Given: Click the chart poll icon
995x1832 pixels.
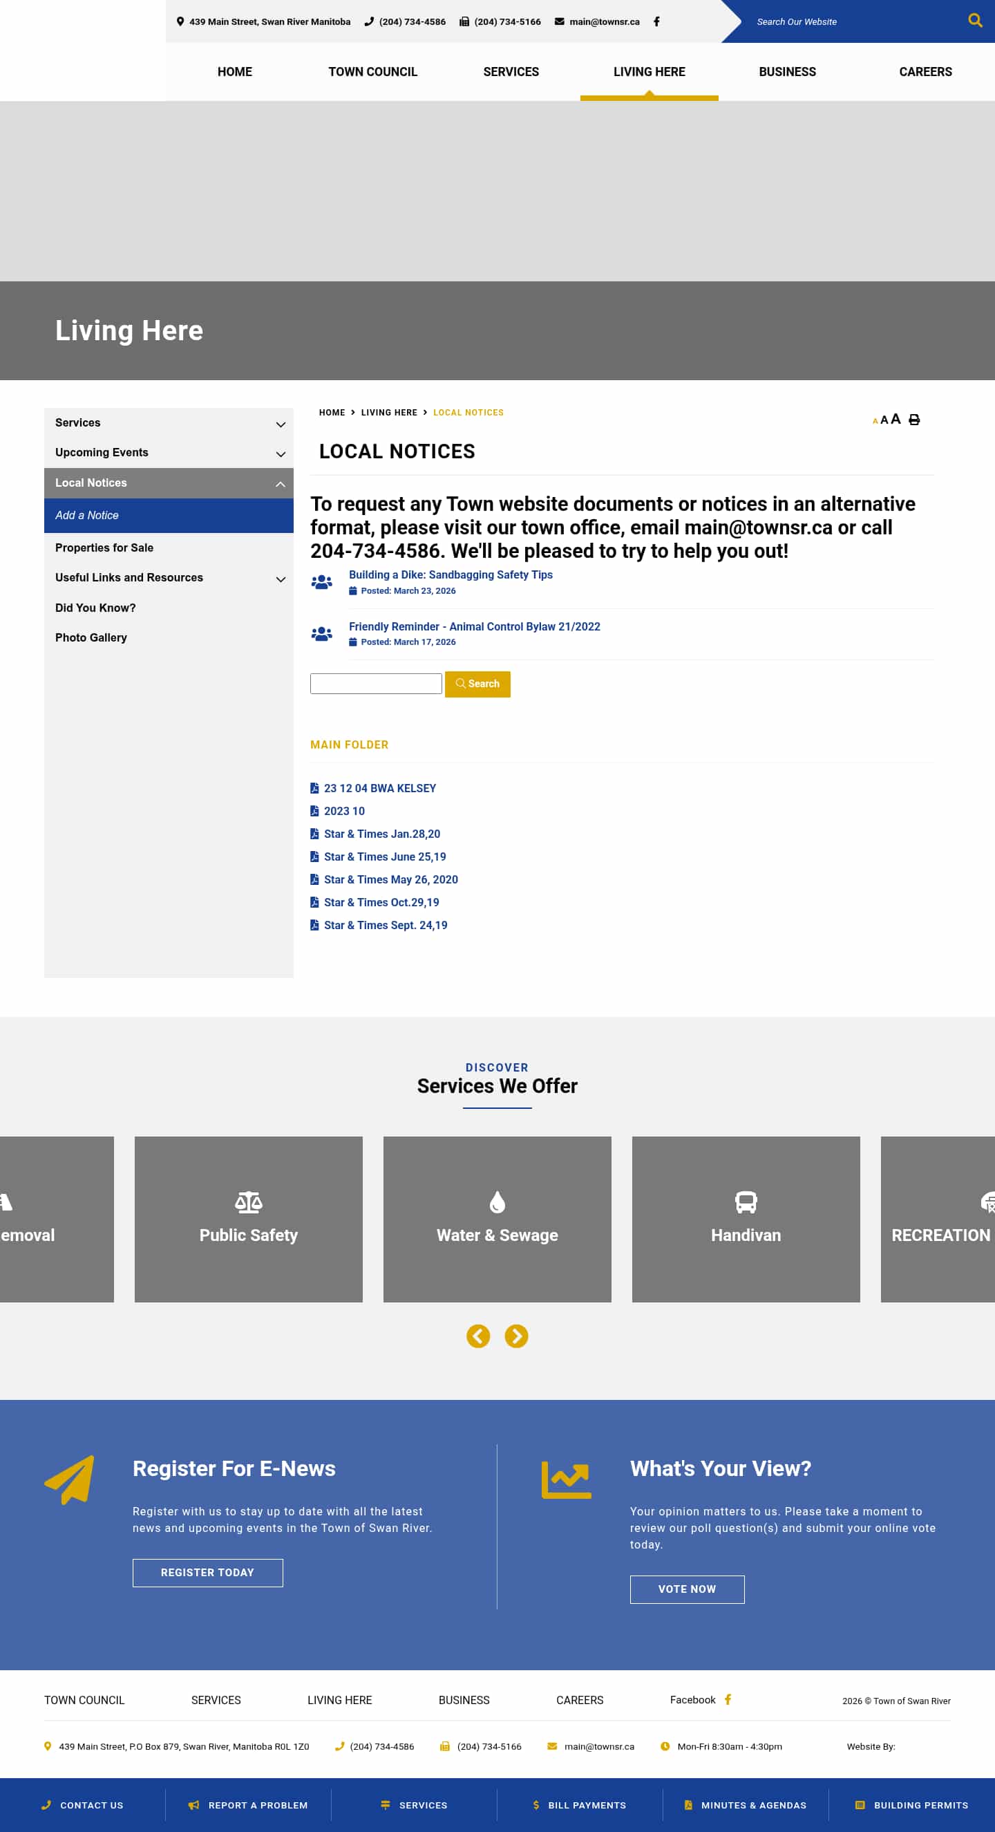Looking at the screenshot, I should (567, 1479).
